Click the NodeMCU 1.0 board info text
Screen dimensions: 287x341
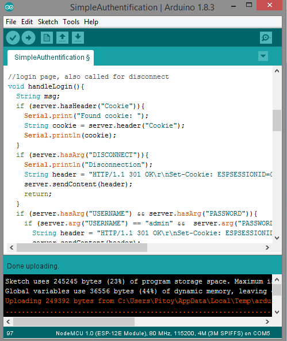[163, 334]
